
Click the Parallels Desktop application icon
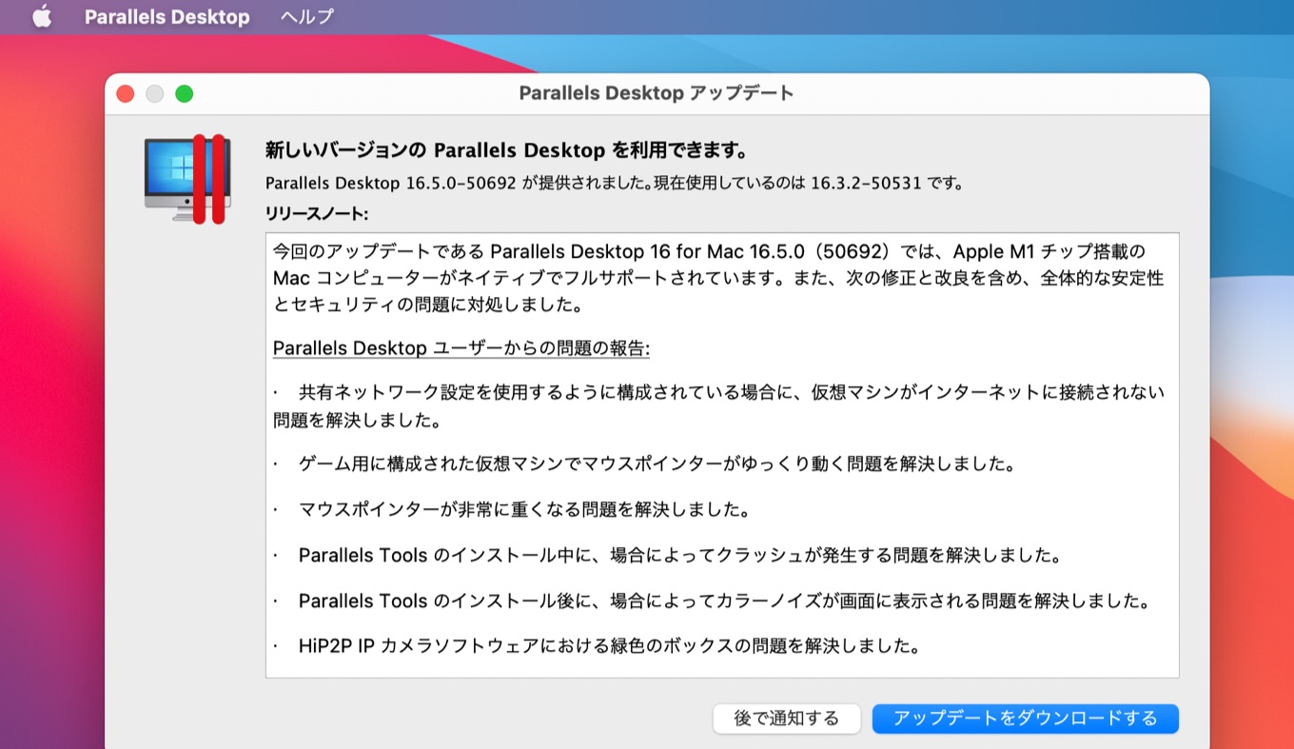click(x=187, y=179)
